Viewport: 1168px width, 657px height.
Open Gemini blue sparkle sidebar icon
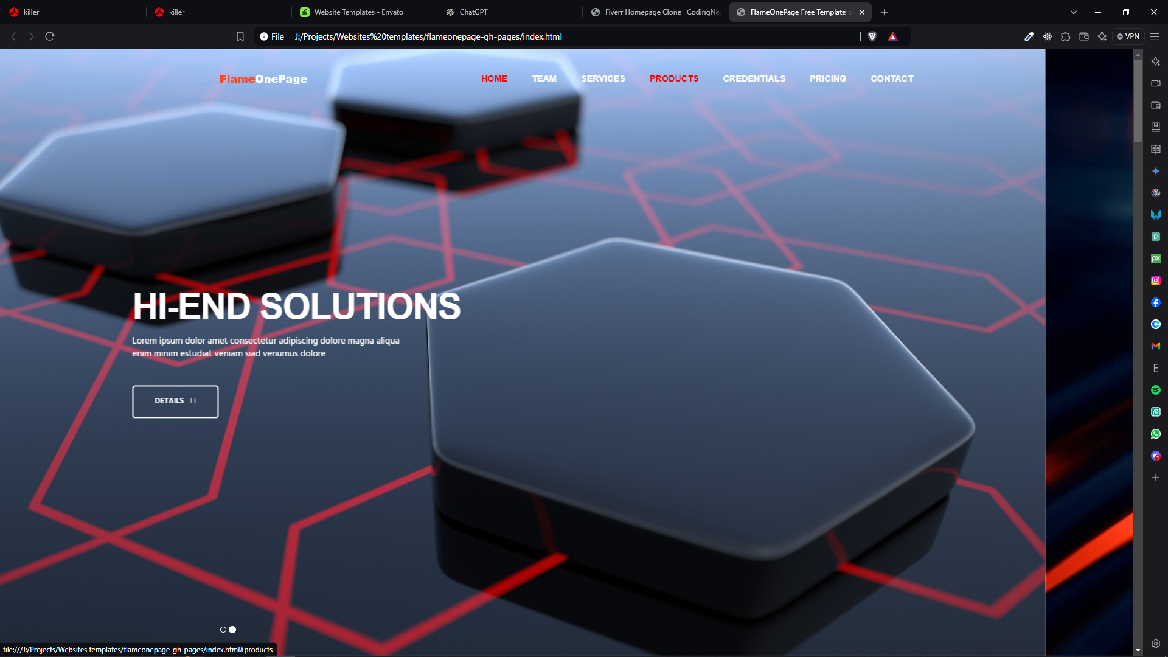pyautogui.click(x=1156, y=171)
